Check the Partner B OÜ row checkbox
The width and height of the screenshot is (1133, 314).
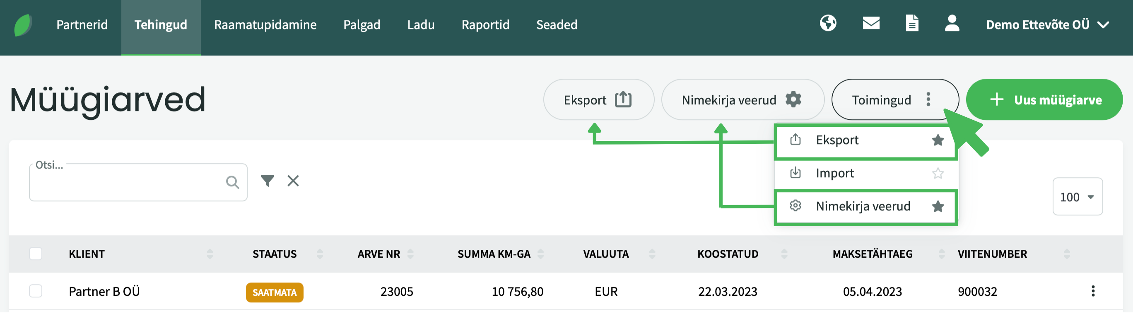click(x=36, y=291)
